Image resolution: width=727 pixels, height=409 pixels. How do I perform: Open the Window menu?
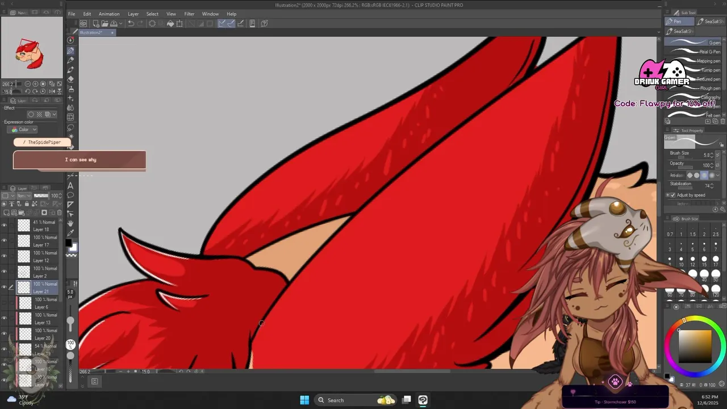210,14
